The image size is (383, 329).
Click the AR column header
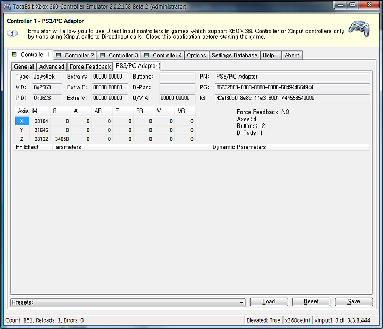point(102,111)
